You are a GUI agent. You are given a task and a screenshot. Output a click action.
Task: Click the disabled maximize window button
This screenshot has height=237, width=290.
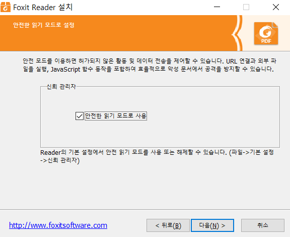246,7
